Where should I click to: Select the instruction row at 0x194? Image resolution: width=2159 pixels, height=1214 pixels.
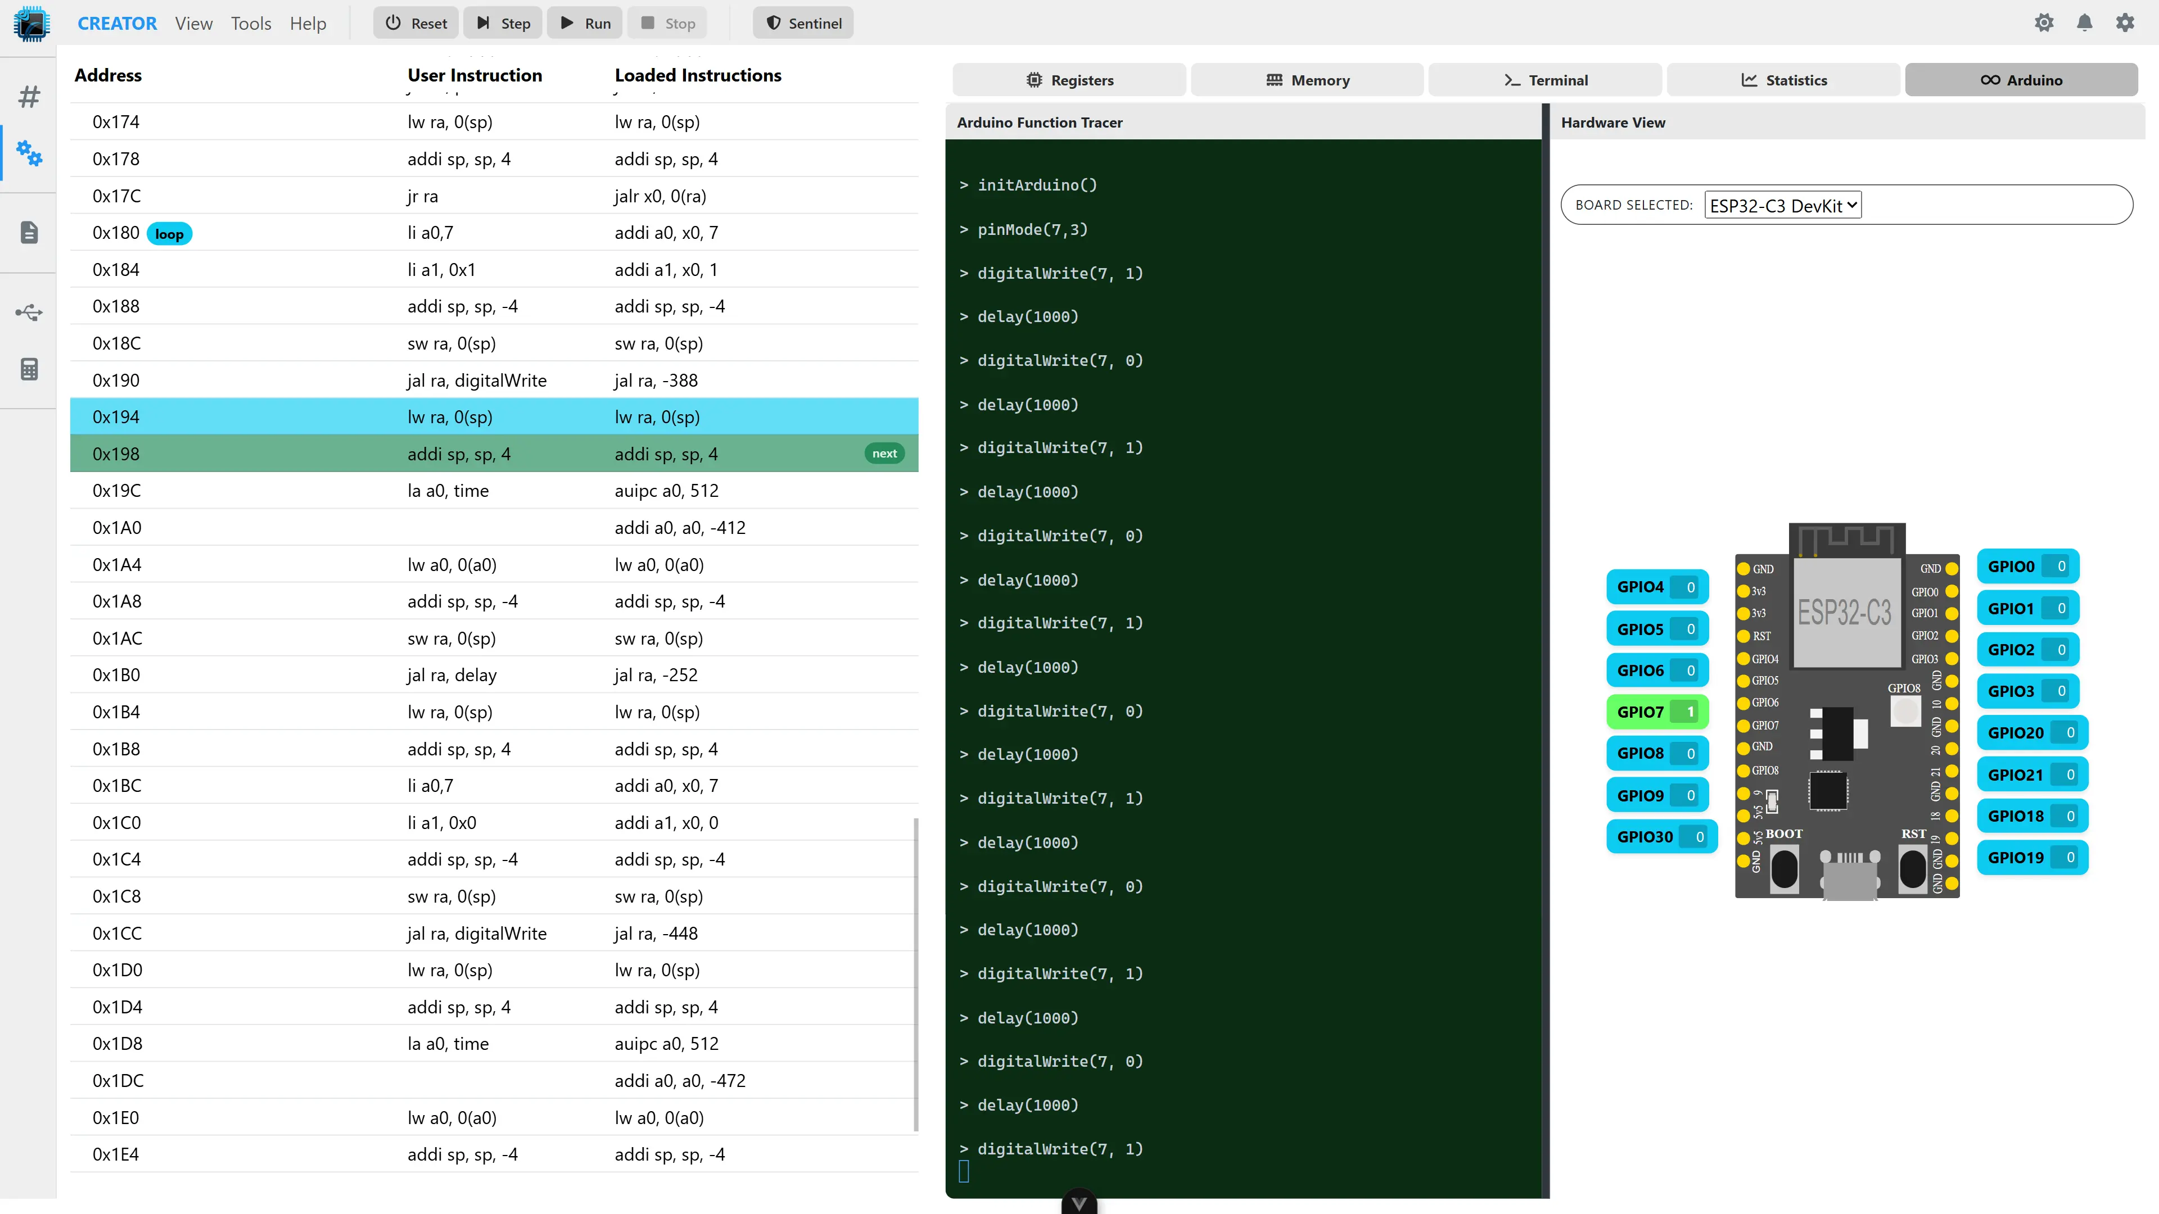pyautogui.click(x=494, y=416)
